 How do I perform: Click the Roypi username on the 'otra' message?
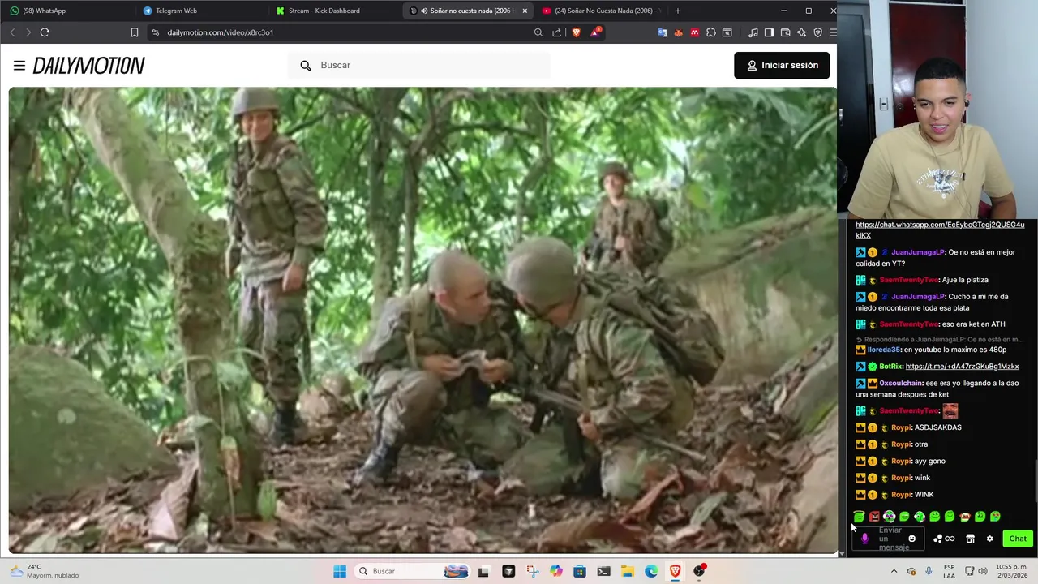click(x=902, y=444)
